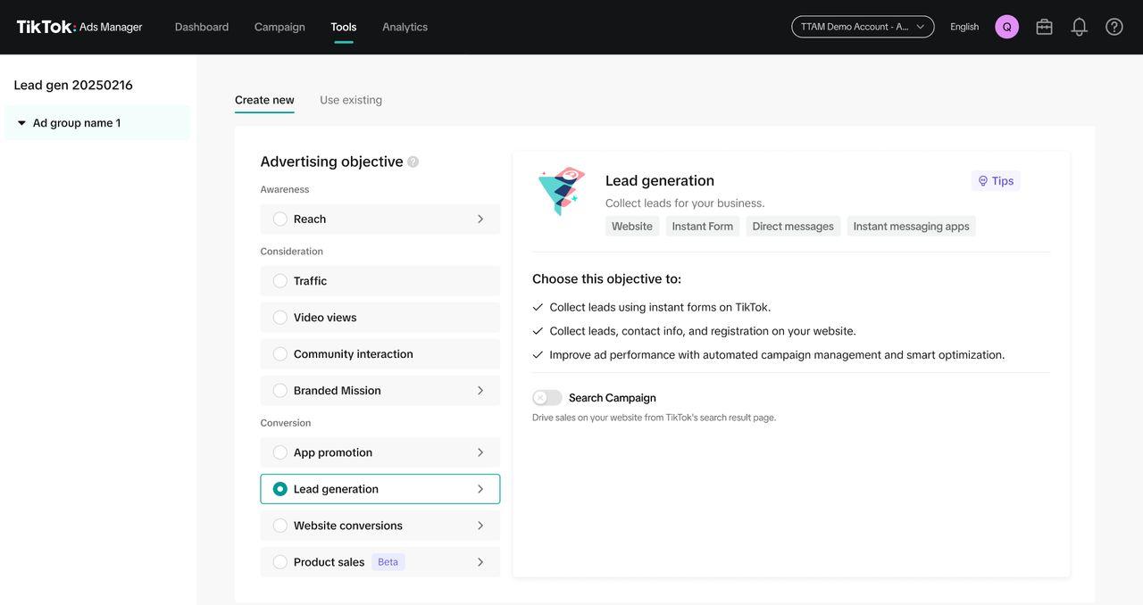The image size is (1143, 605).
Task: Open the Tips lightbulb button
Action: pyautogui.click(x=996, y=181)
